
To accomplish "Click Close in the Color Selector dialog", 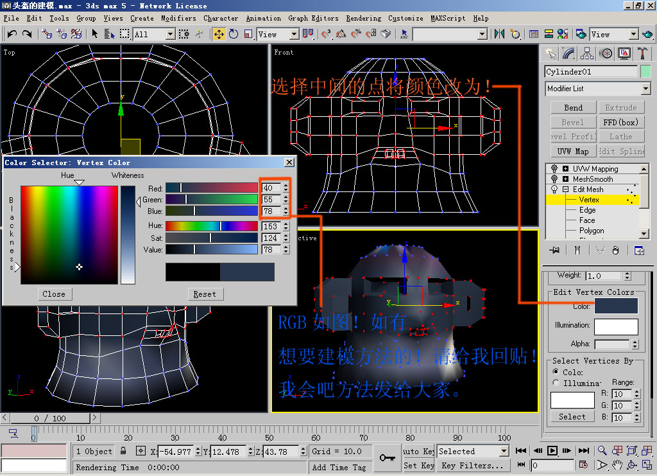I will [x=54, y=294].
